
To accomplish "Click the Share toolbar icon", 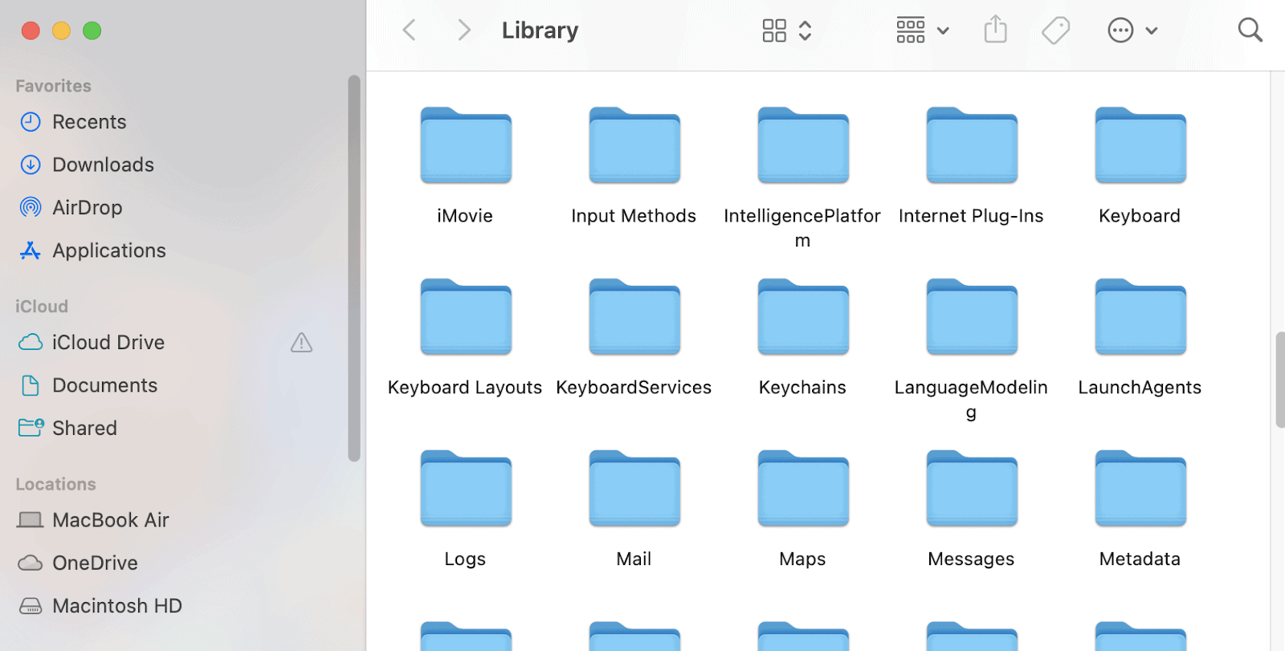I will click(x=996, y=30).
